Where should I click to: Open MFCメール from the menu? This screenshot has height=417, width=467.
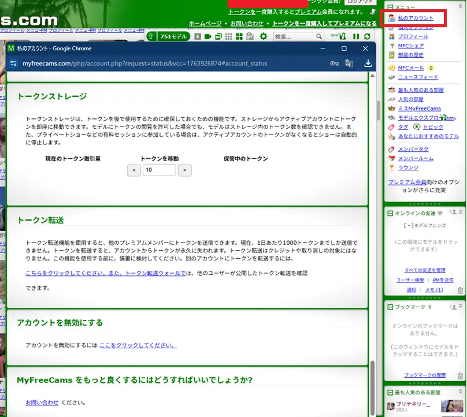coord(410,68)
